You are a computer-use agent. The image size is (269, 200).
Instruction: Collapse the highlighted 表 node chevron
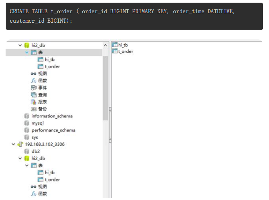click(27, 52)
